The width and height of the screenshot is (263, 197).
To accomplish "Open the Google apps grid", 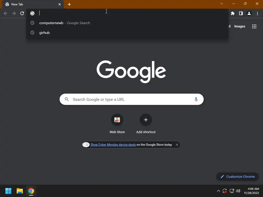I will coord(254,26).
